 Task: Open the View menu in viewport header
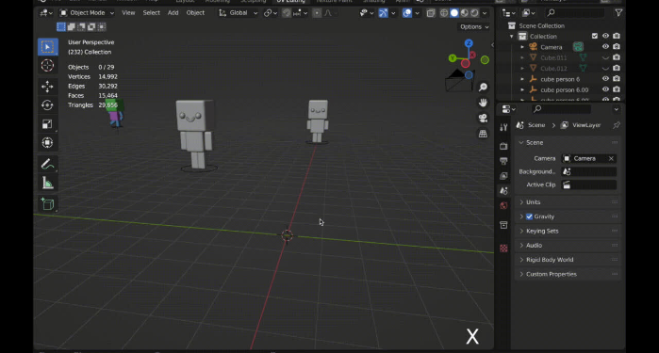coord(128,13)
